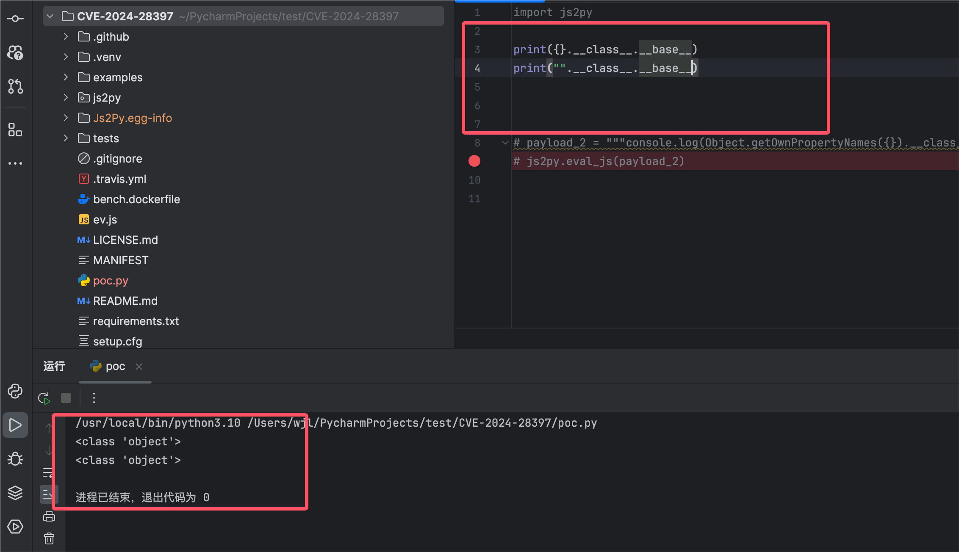Image resolution: width=959 pixels, height=552 pixels.
Task: Open the Python Console tool window
Action: pos(15,391)
